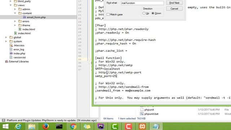Screen dimensions: 231x130
Task: Select index.html inside views folder
Action: coord(29,29)
